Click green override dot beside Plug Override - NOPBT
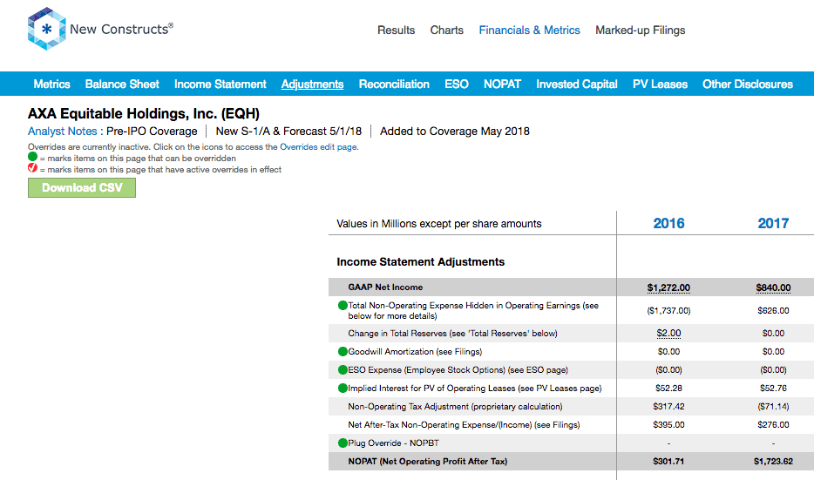The image size is (814, 480). (343, 443)
